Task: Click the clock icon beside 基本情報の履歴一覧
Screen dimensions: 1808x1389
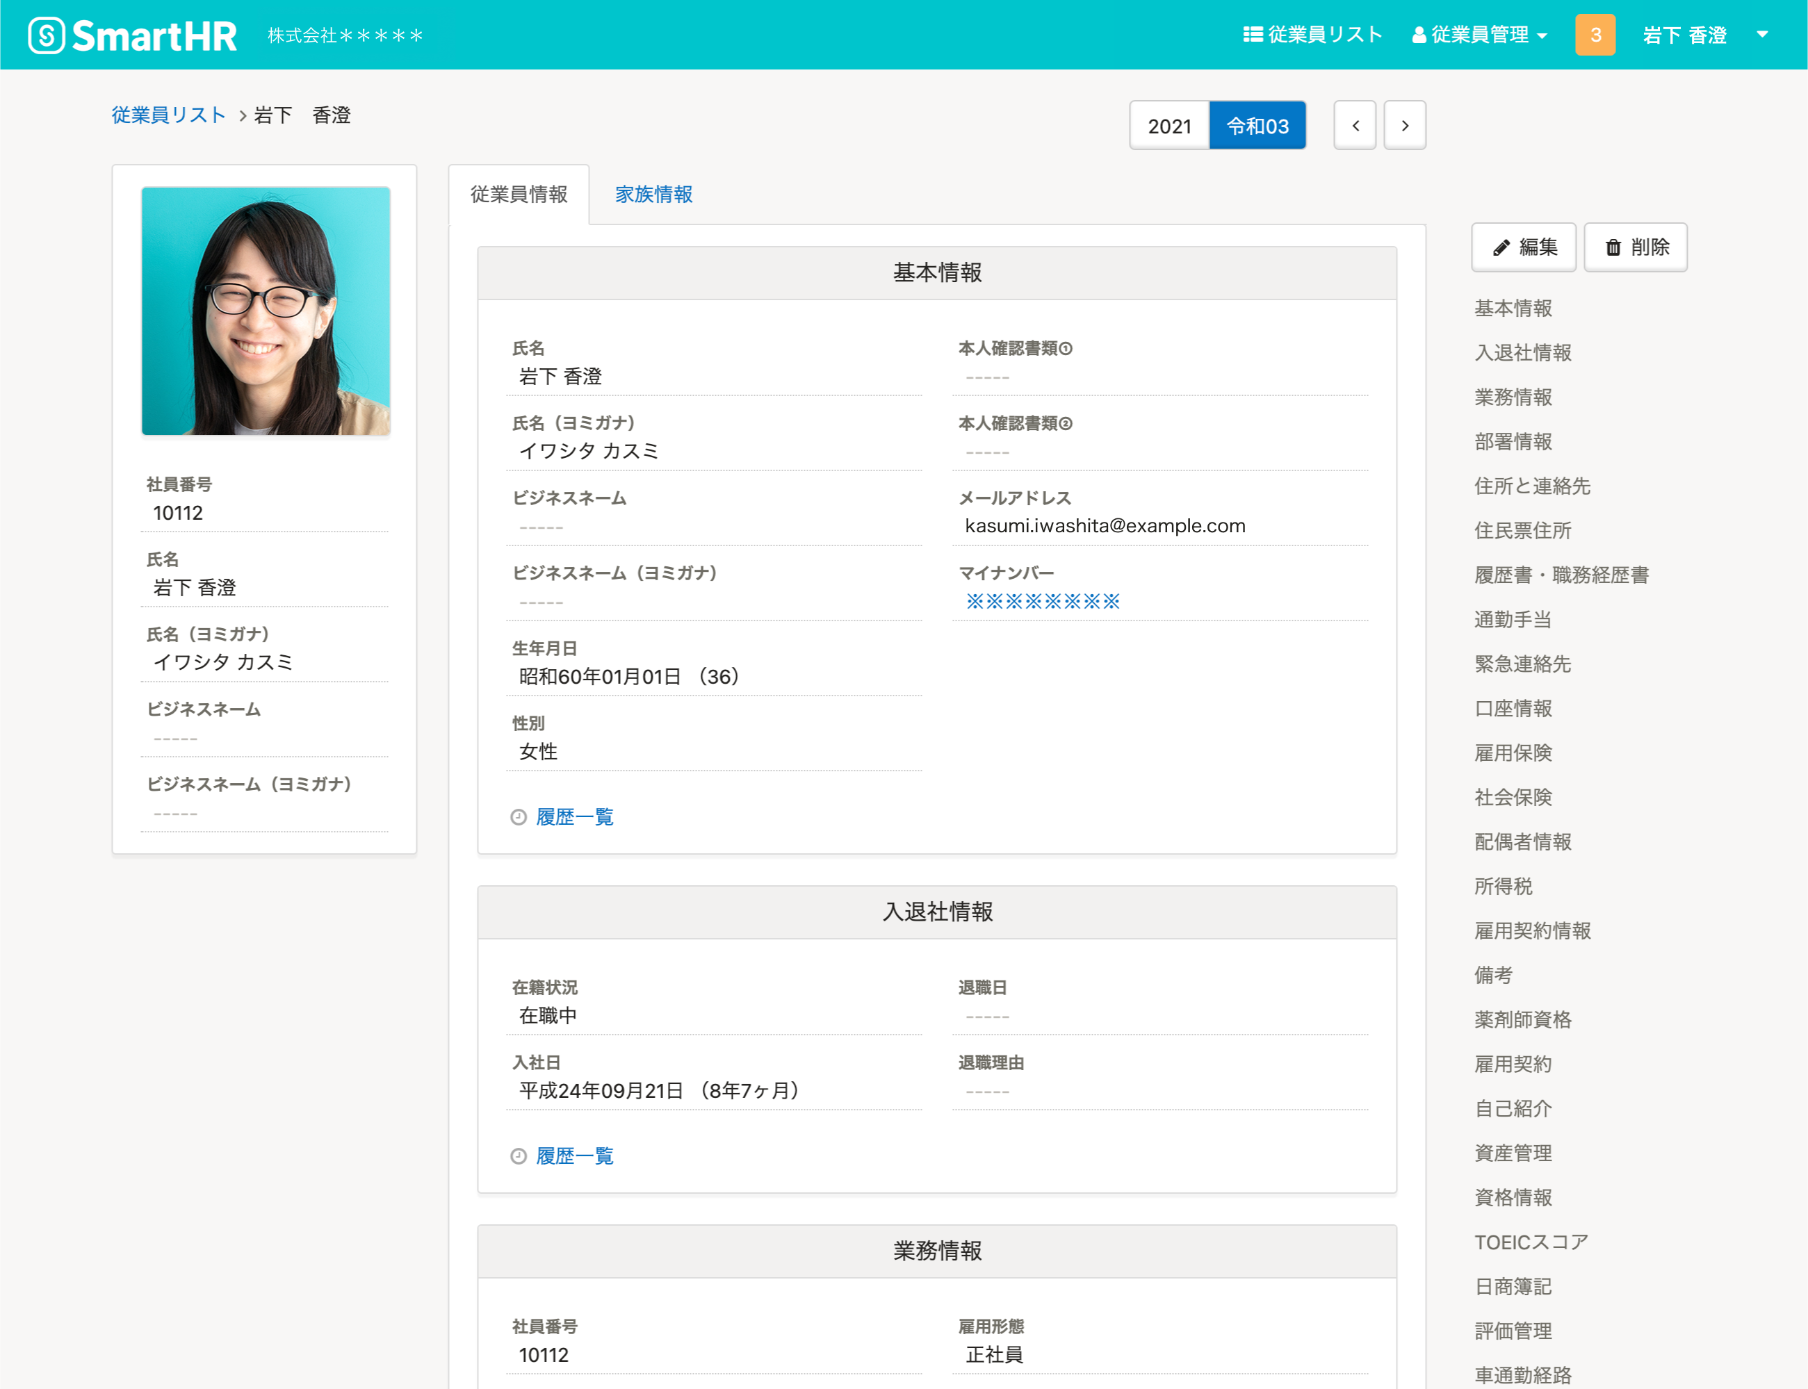Action: [x=518, y=817]
